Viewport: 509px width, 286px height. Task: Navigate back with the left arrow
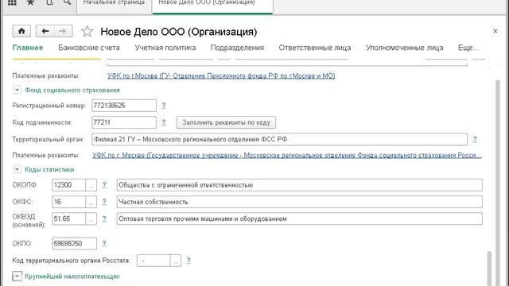click(x=45, y=31)
